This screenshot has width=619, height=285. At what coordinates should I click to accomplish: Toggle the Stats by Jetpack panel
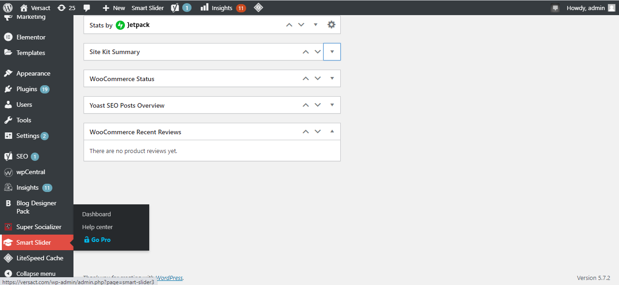[x=315, y=25]
